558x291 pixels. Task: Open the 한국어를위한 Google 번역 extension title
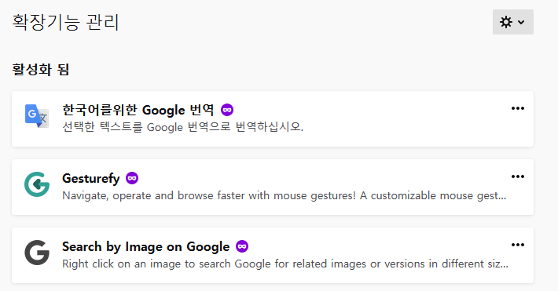point(138,110)
